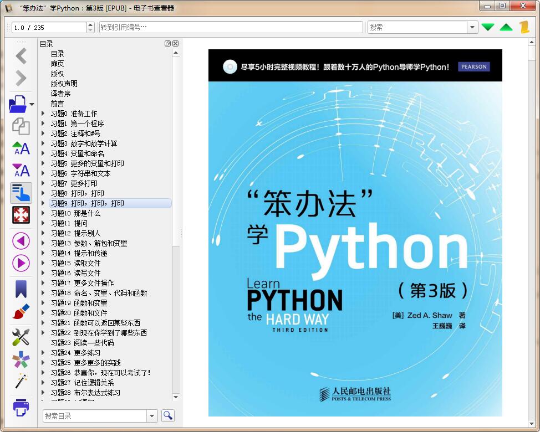Expand 习题13 参数、解包和变量 node
The height and width of the screenshot is (432, 540).
pyautogui.click(x=43, y=243)
